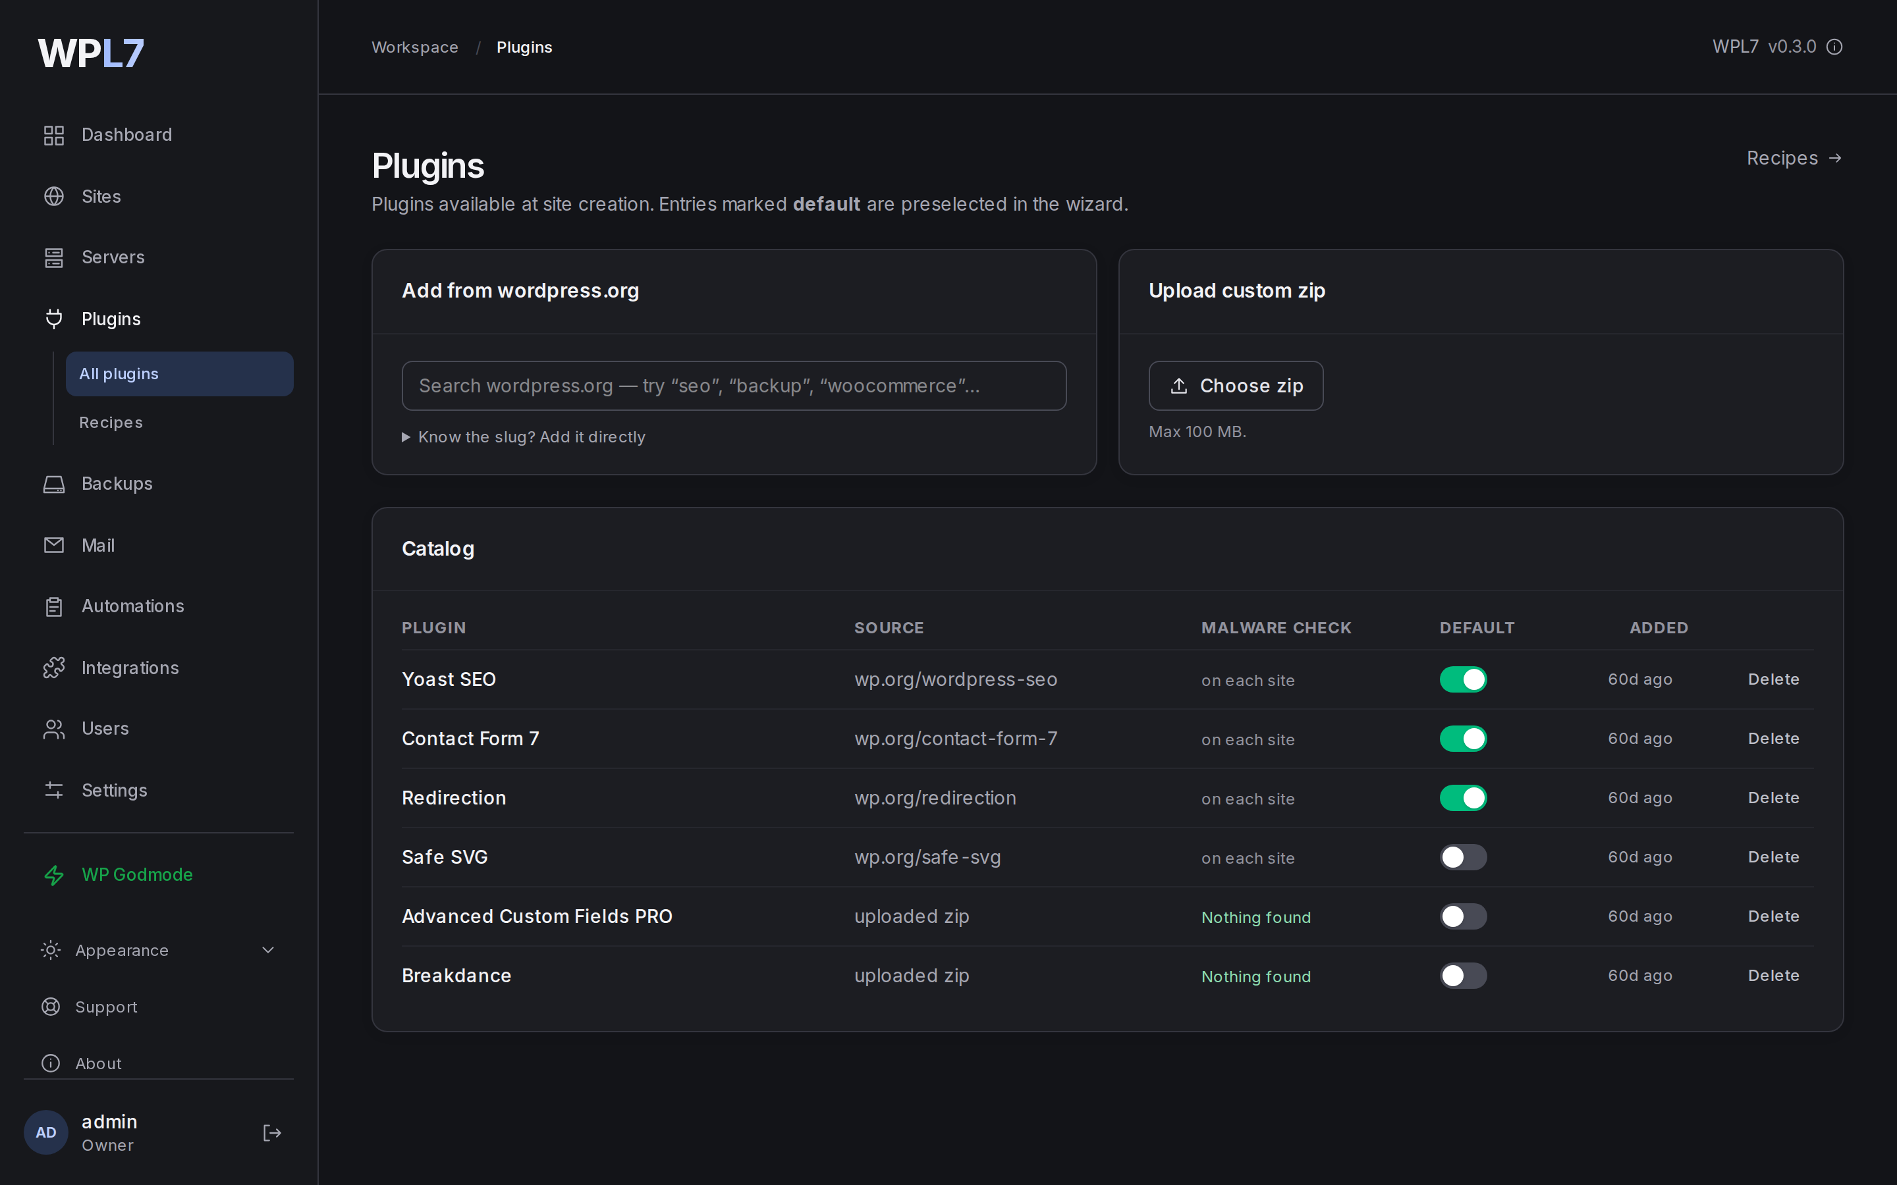Click the WPL7 logo

pos(91,53)
